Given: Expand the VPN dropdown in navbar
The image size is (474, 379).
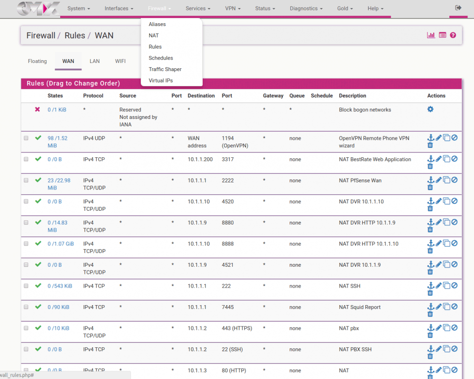Looking at the screenshot, I should tap(233, 9).
